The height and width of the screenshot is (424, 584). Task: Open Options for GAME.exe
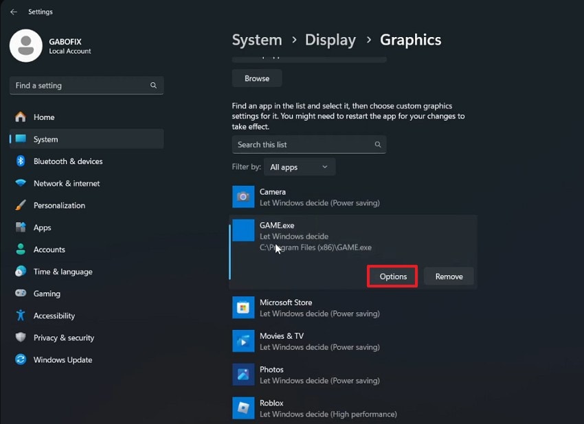(392, 276)
